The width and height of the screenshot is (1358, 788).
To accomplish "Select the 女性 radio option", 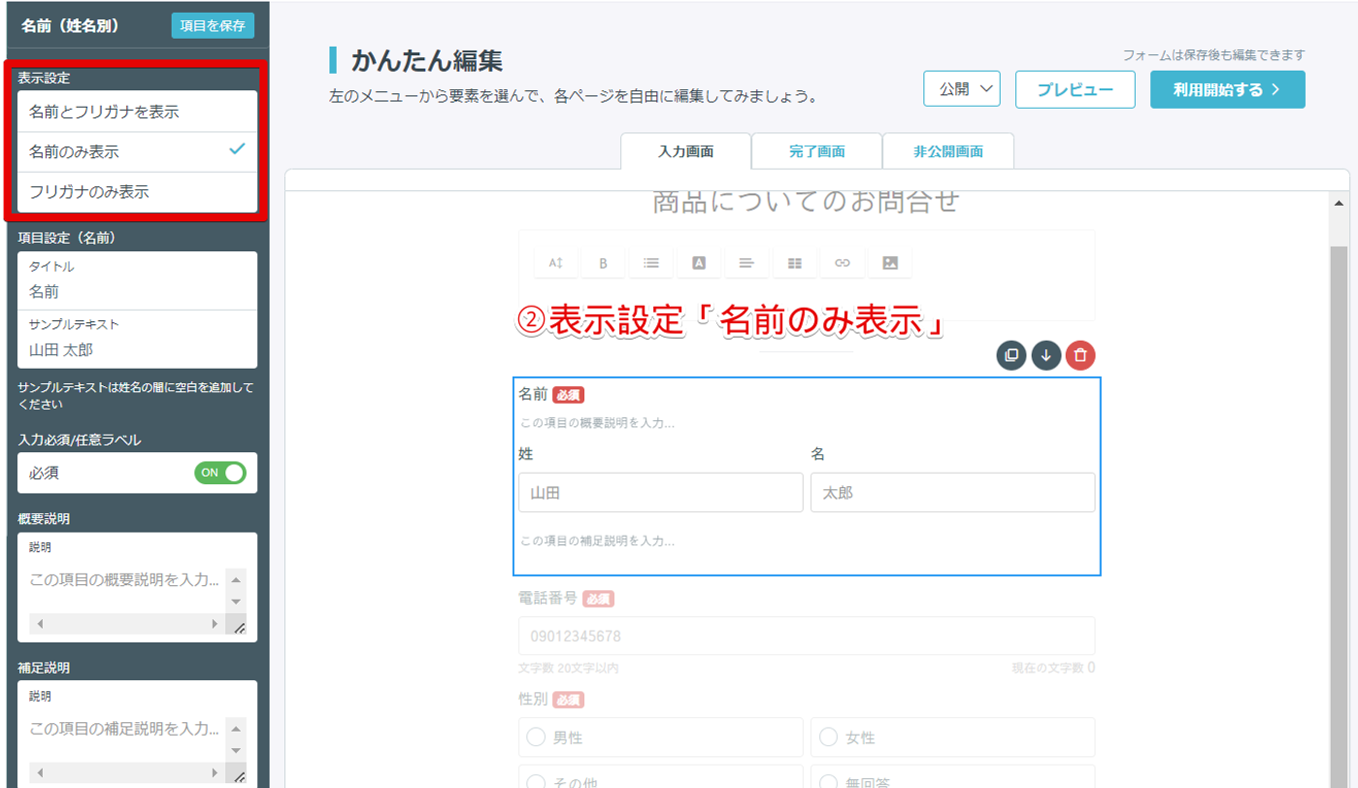I will (x=827, y=738).
